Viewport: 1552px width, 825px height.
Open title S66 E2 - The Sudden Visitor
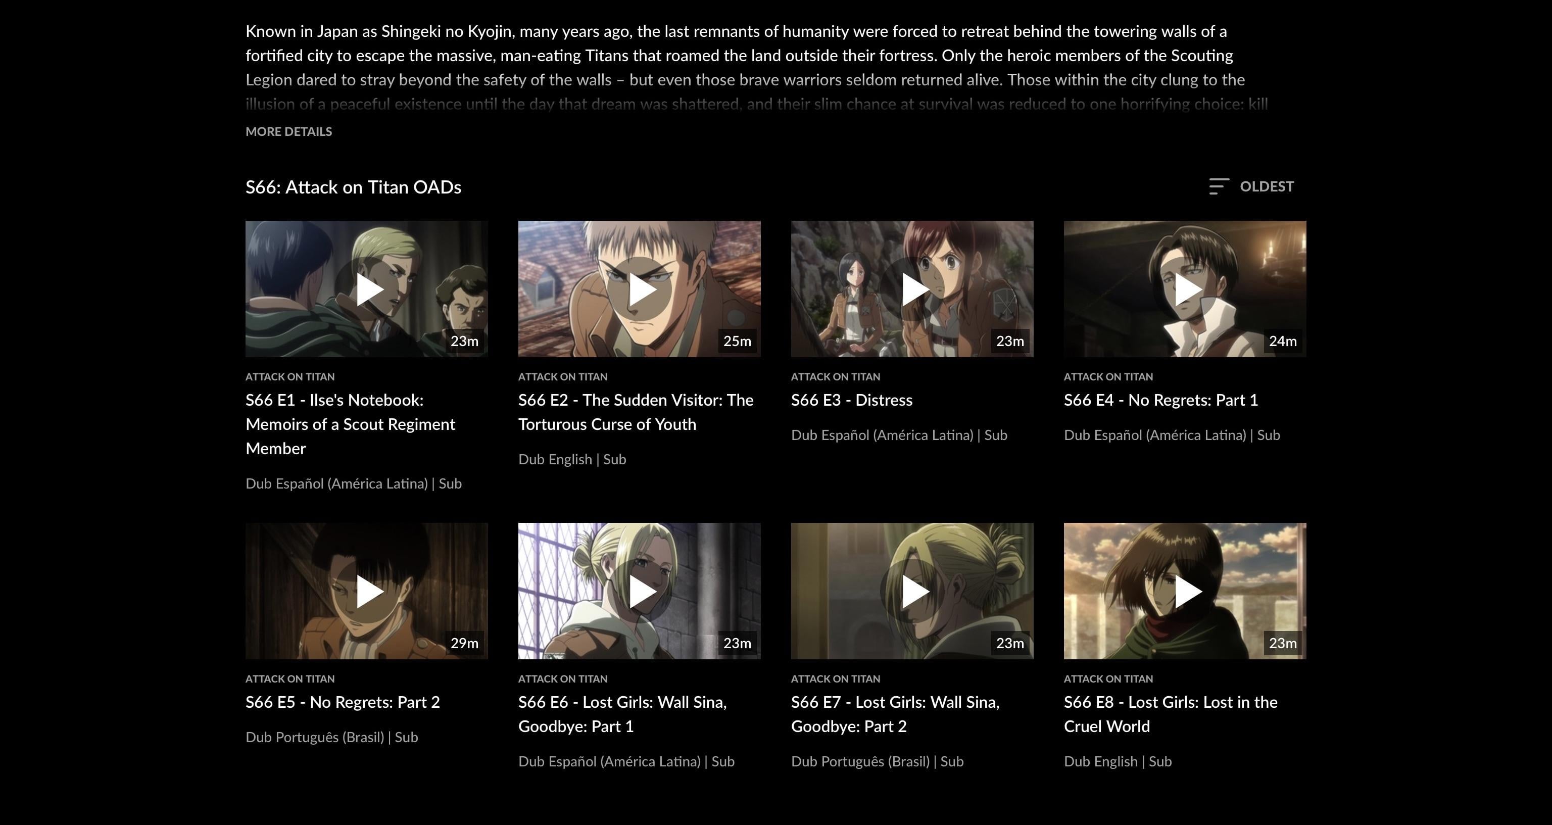tap(636, 412)
